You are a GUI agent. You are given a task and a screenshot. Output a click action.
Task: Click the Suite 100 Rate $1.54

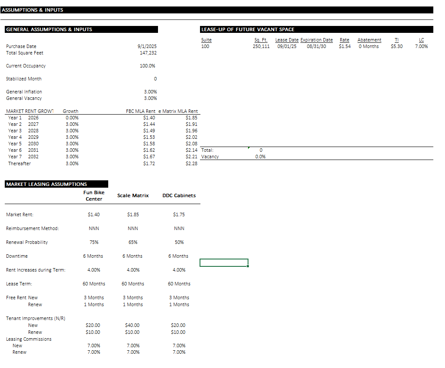[x=344, y=46]
